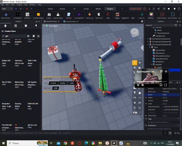The height and width of the screenshot is (146, 182).
Task: Open the Rojo plugin
Action: (108, 15)
